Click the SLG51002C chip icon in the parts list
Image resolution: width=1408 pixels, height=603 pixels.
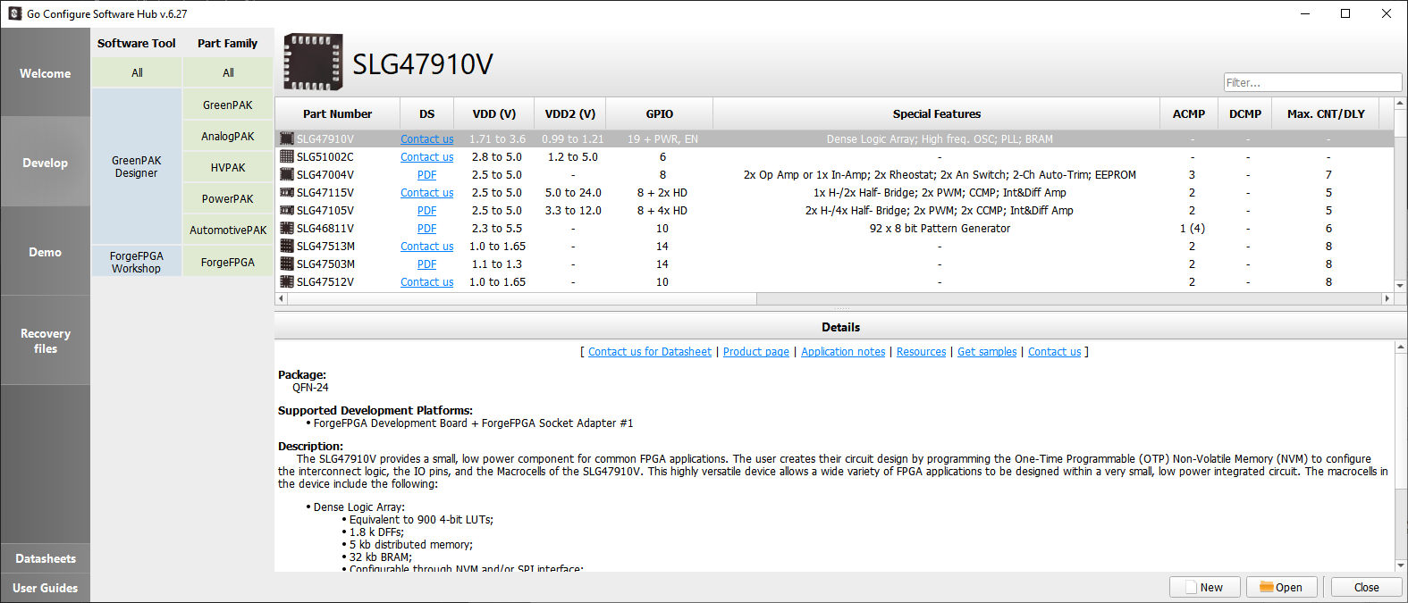click(287, 156)
